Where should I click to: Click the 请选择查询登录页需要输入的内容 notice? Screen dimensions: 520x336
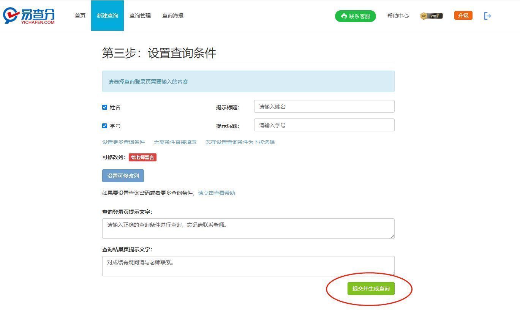click(x=248, y=81)
